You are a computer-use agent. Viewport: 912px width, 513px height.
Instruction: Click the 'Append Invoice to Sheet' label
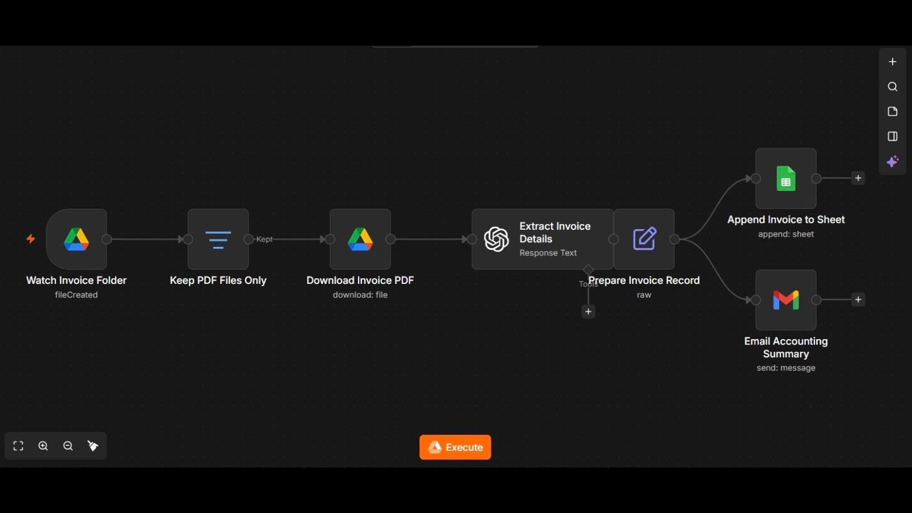(x=786, y=220)
